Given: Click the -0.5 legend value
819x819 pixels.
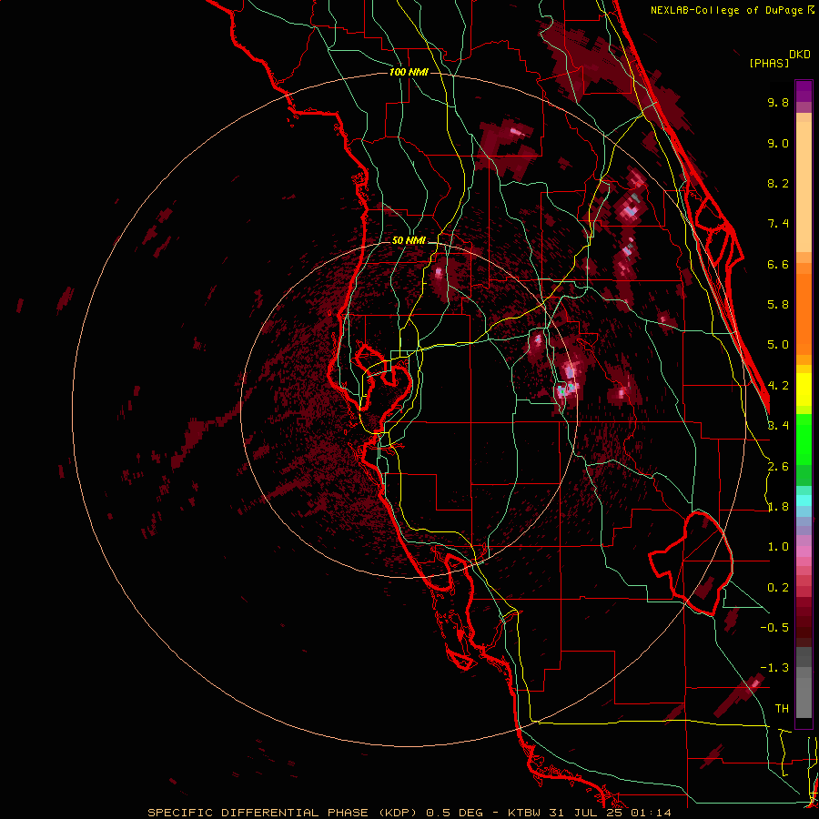Looking at the screenshot, I should (774, 628).
